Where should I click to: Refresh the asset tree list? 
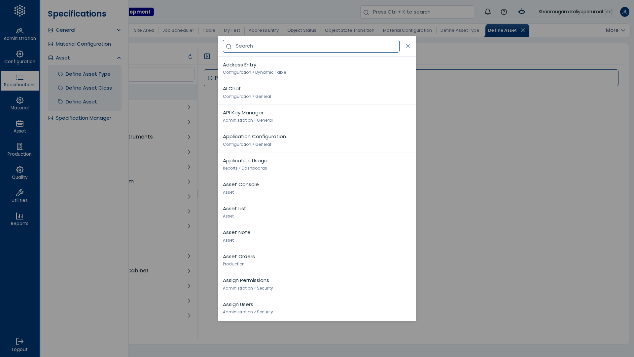(x=190, y=57)
